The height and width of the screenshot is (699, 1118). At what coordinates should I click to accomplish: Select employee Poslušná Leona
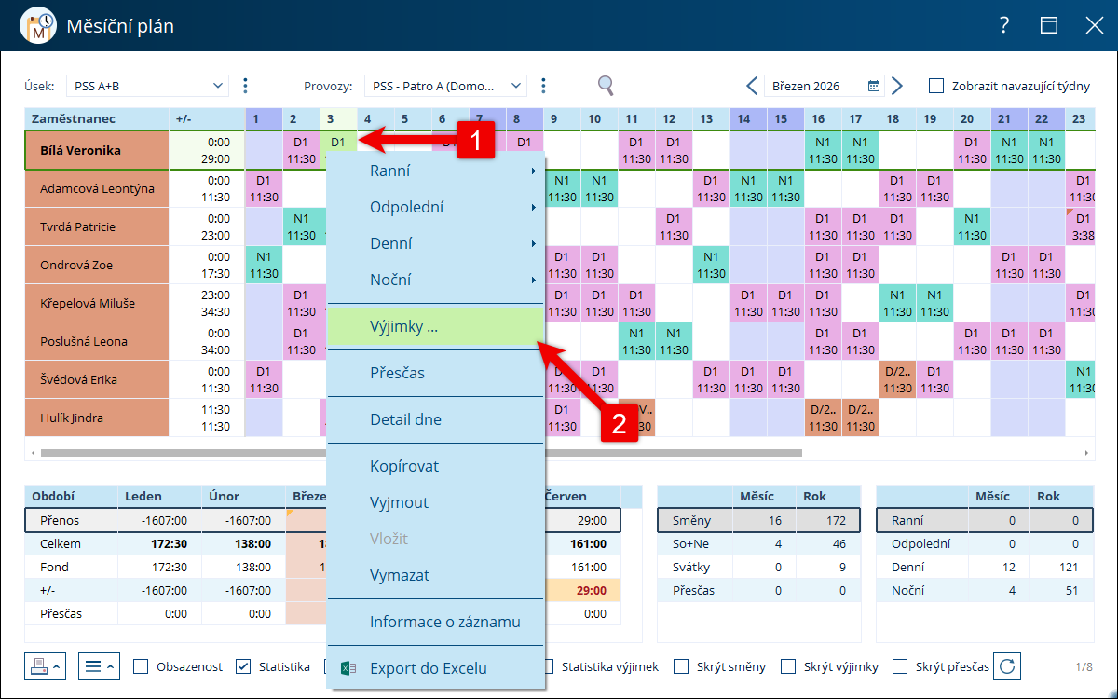[96, 342]
